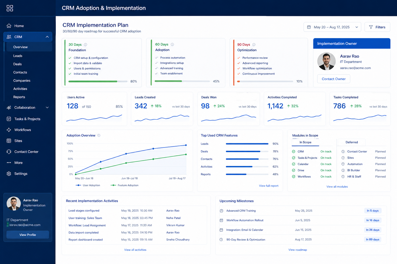
Task: Toggle Workflow optimization checkmark
Action: pyautogui.click(x=239, y=69)
